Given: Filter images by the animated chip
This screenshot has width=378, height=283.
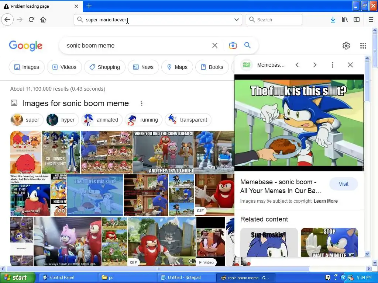Looking at the screenshot, I should [102, 120].
